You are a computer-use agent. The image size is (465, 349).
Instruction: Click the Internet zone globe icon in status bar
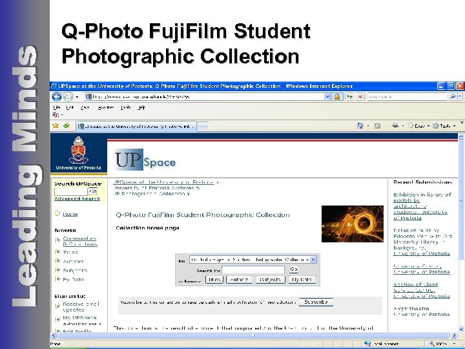(x=367, y=343)
